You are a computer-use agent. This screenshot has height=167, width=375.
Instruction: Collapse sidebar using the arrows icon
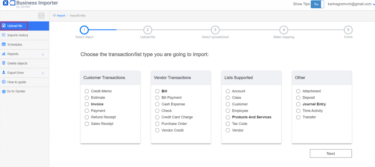pyautogui.click(x=41, y=15)
